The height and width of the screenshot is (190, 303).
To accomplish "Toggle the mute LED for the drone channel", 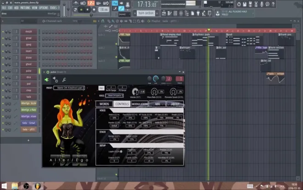I will [x=3, y=58].
